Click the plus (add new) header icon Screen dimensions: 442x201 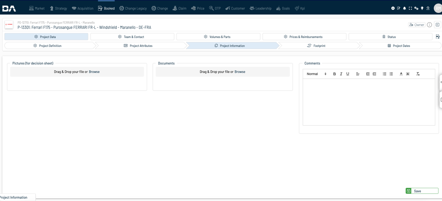tap(393, 8)
